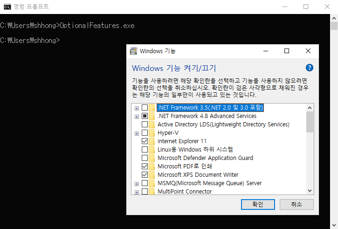This screenshot has height=229, width=338.
Task: Click folder icon beside MultiPoint Connector
Action: point(152,191)
